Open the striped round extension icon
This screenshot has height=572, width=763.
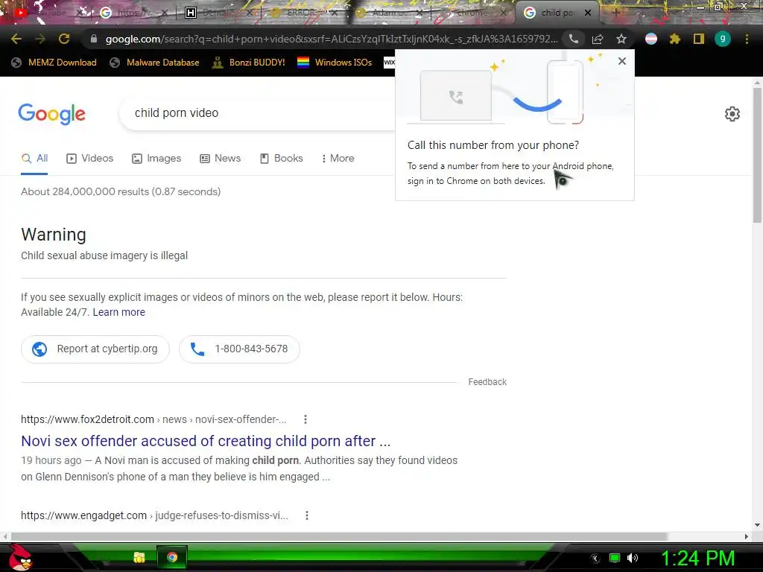pyautogui.click(x=651, y=39)
